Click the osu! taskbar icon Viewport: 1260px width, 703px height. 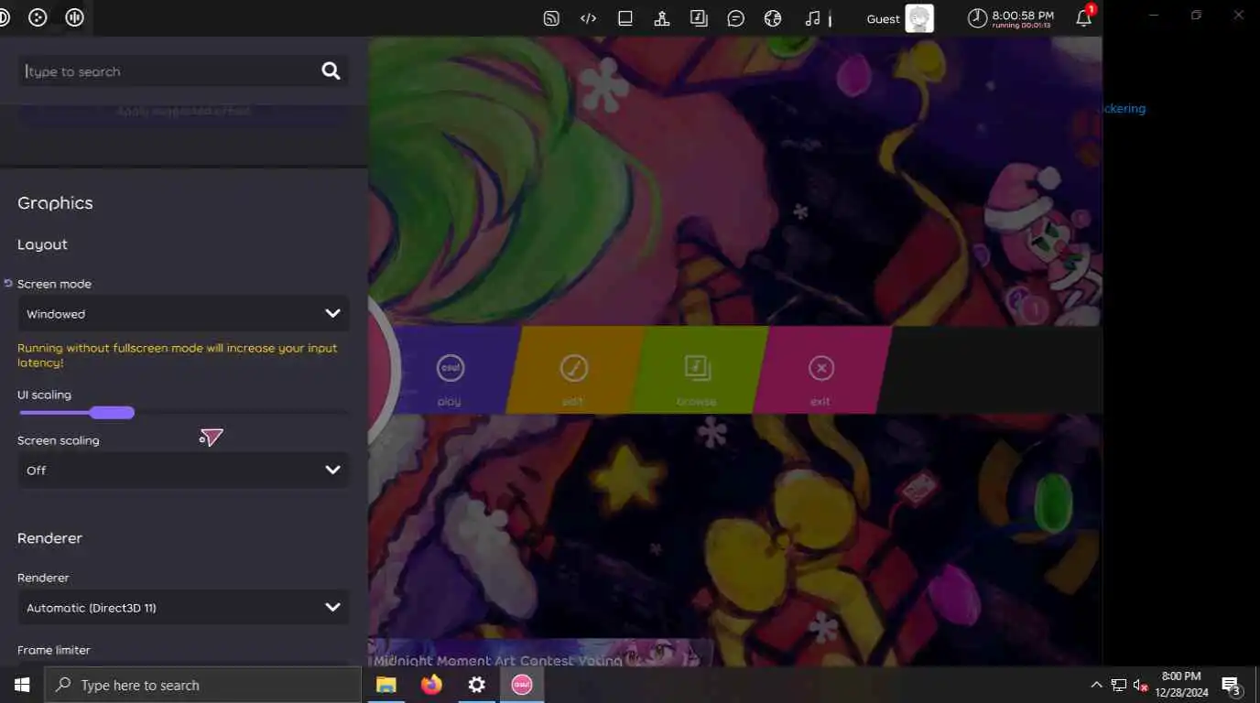(522, 685)
